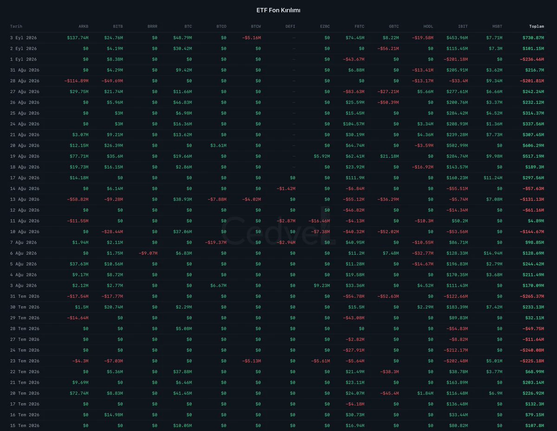Click the $137.74M ARKB value
The image size is (557, 431).
[78, 38]
